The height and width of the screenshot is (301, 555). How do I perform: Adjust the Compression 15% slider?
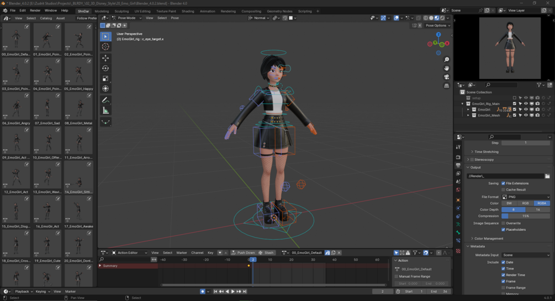click(x=526, y=216)
